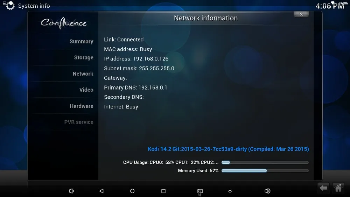The height and width of the screenshot is (197, 350).
Task: Open Android recent apps square
Action: pos(163,191)
